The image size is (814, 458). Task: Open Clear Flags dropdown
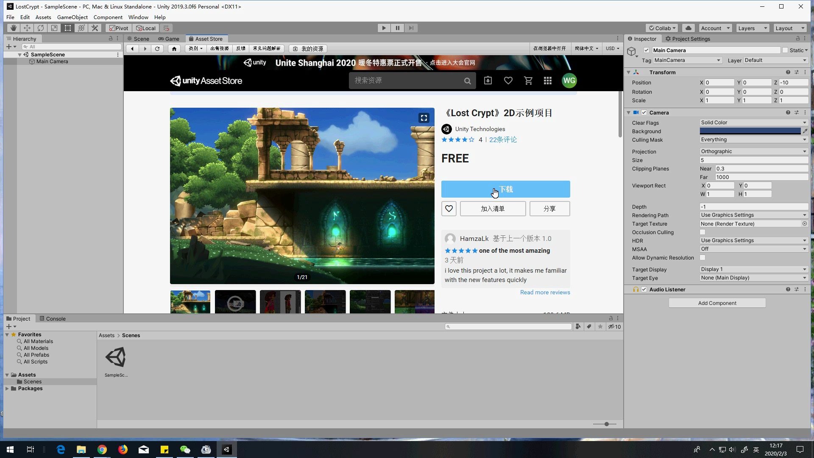pos(754,123)
